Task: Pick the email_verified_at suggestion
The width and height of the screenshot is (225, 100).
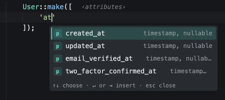Action: 134,59
